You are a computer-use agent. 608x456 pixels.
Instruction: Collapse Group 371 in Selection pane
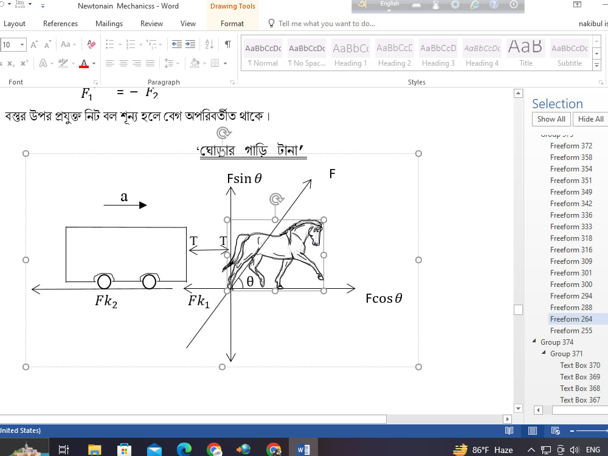point(544,353)
